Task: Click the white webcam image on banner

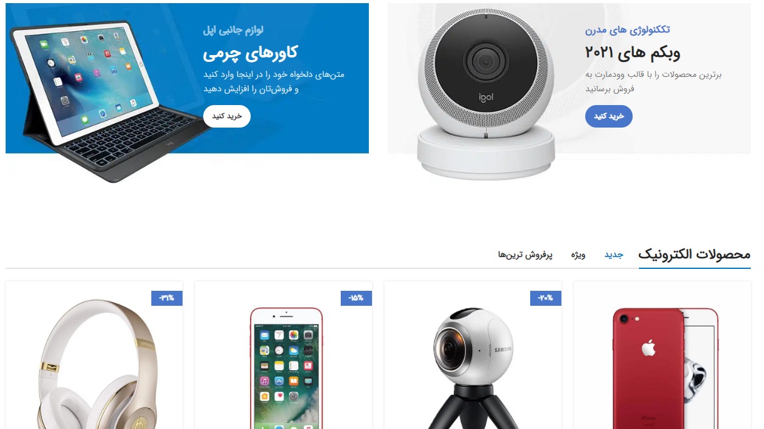Action: point(486,94)
